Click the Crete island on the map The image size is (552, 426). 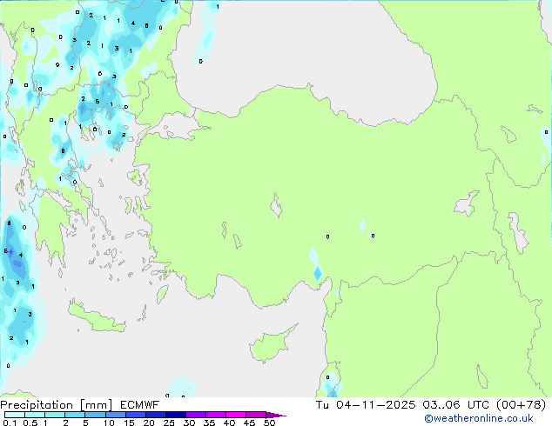click(96, 317)
